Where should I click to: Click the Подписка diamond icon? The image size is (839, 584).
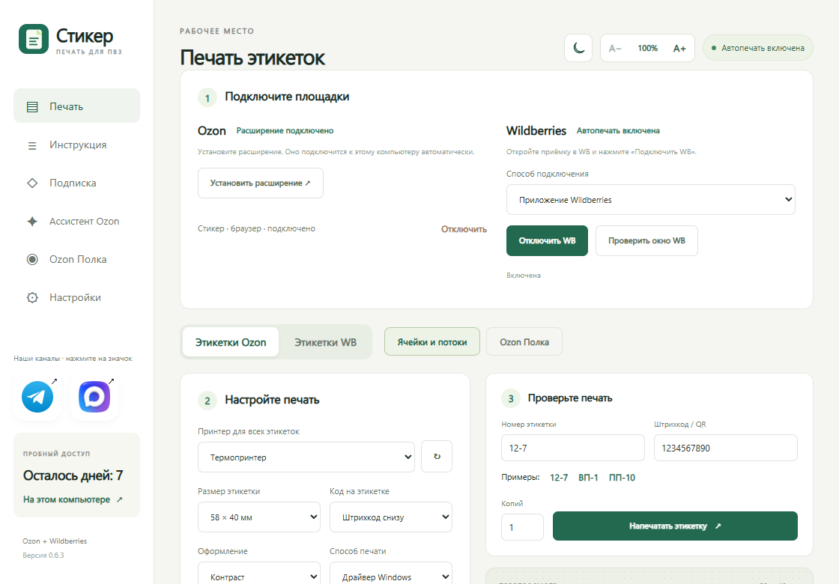[32, 183]
